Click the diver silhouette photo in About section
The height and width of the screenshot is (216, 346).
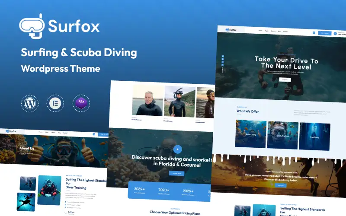pyautogui.click(x=26, y=202)
